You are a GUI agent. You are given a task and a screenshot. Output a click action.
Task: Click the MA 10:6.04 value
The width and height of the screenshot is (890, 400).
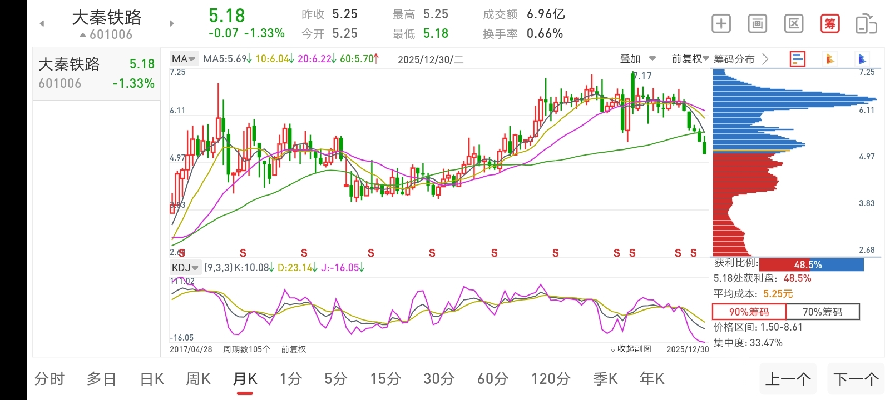274,59
